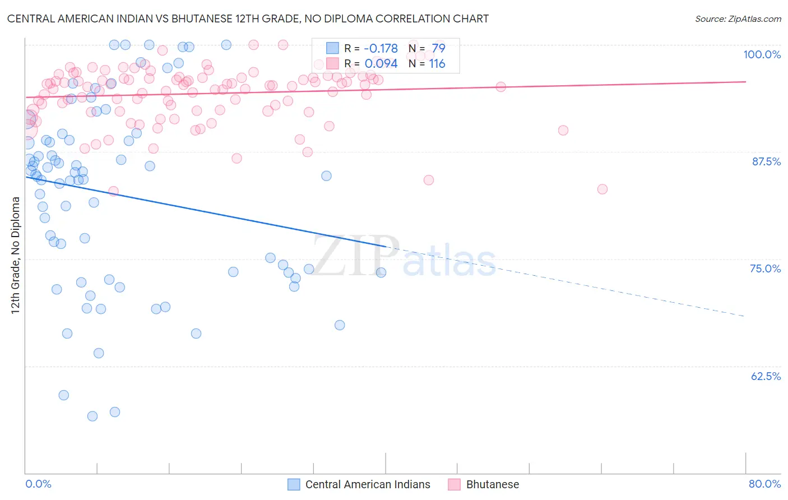Select the Central American Indians legend label
788x500 pixels.
pyautogui.click(x=368, y=484)
